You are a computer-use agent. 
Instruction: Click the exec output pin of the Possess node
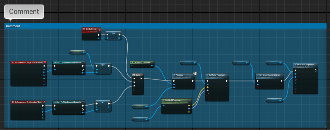pyautogui.click(x=193, y=81)
